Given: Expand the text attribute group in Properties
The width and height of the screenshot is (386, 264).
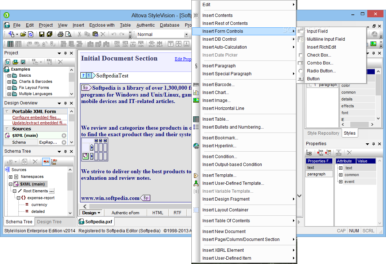Looking at the screenshot, I should point(341,168).
